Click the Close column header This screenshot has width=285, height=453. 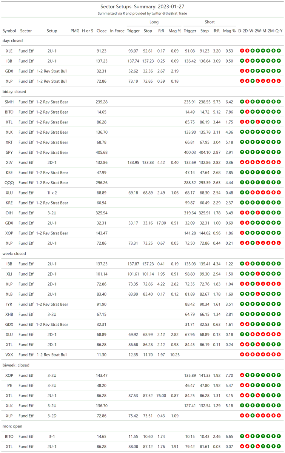click(x=102, y=31)
